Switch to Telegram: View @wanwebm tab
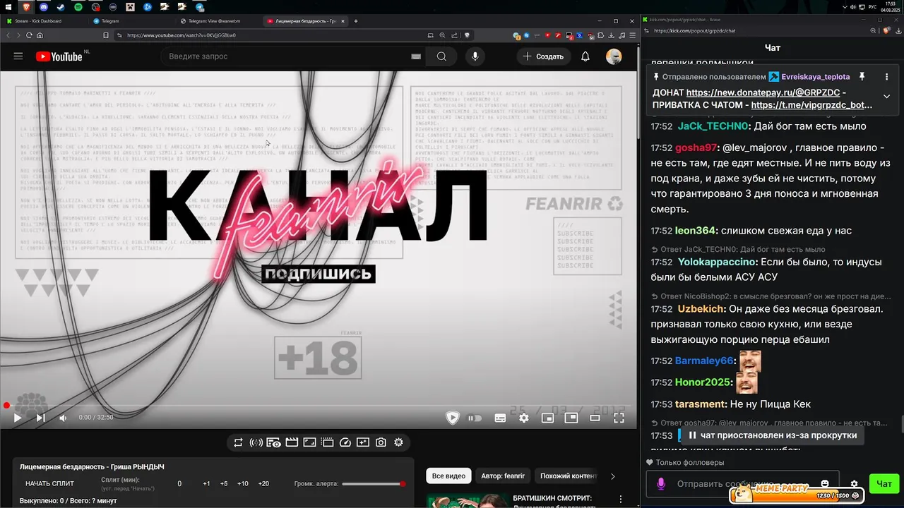This screenshot has width=904, height=508. click(218, 21)
